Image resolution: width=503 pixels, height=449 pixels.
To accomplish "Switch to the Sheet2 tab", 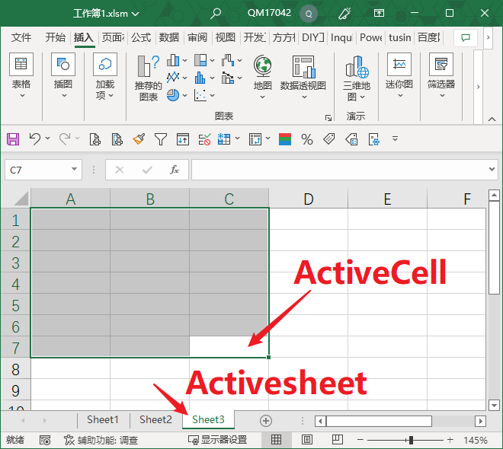I will (x=155, y=419).
